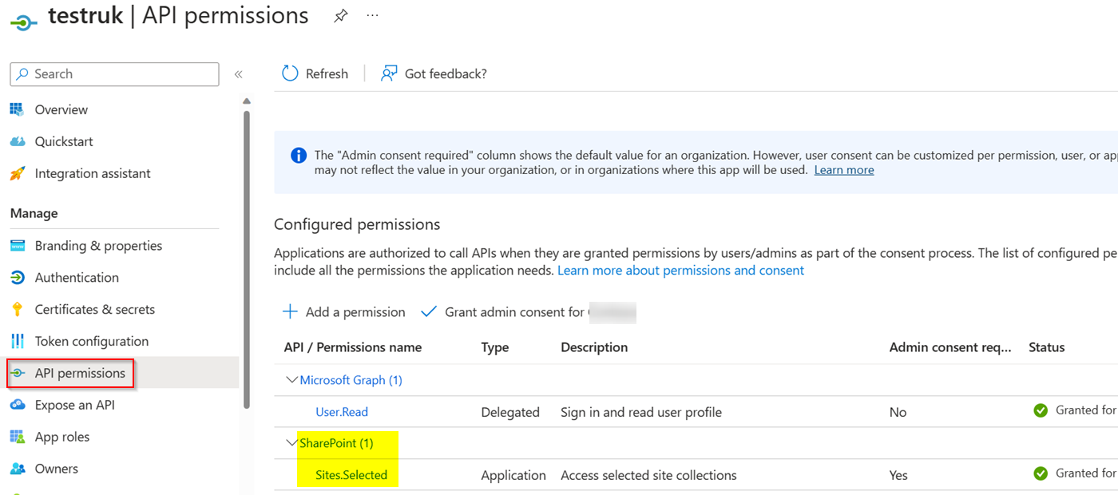Click the Certificates & secrets key icon

click(x=18, y=310)
